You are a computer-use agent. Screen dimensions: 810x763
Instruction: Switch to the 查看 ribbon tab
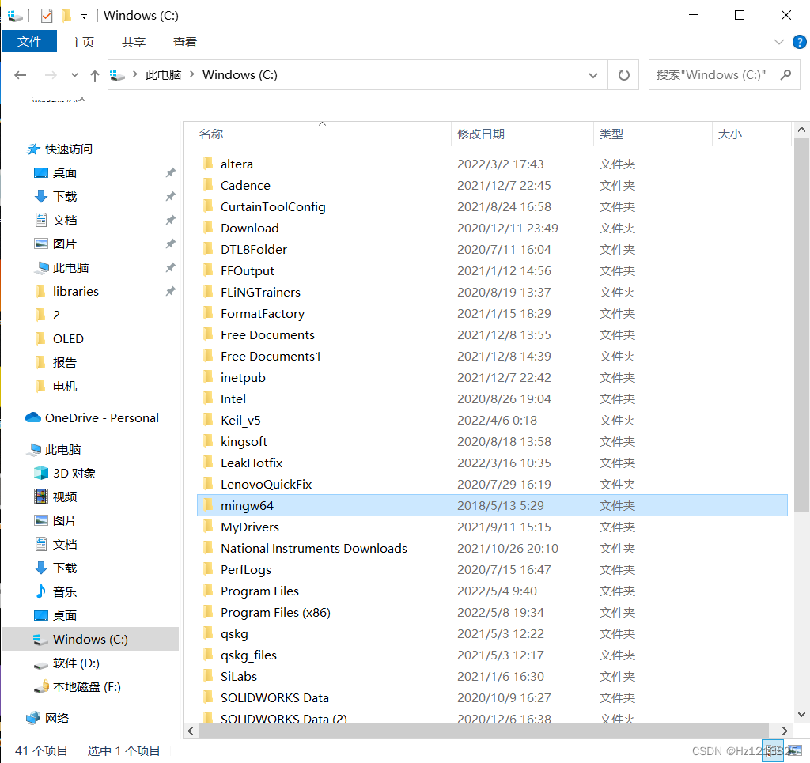click(184, 43)
